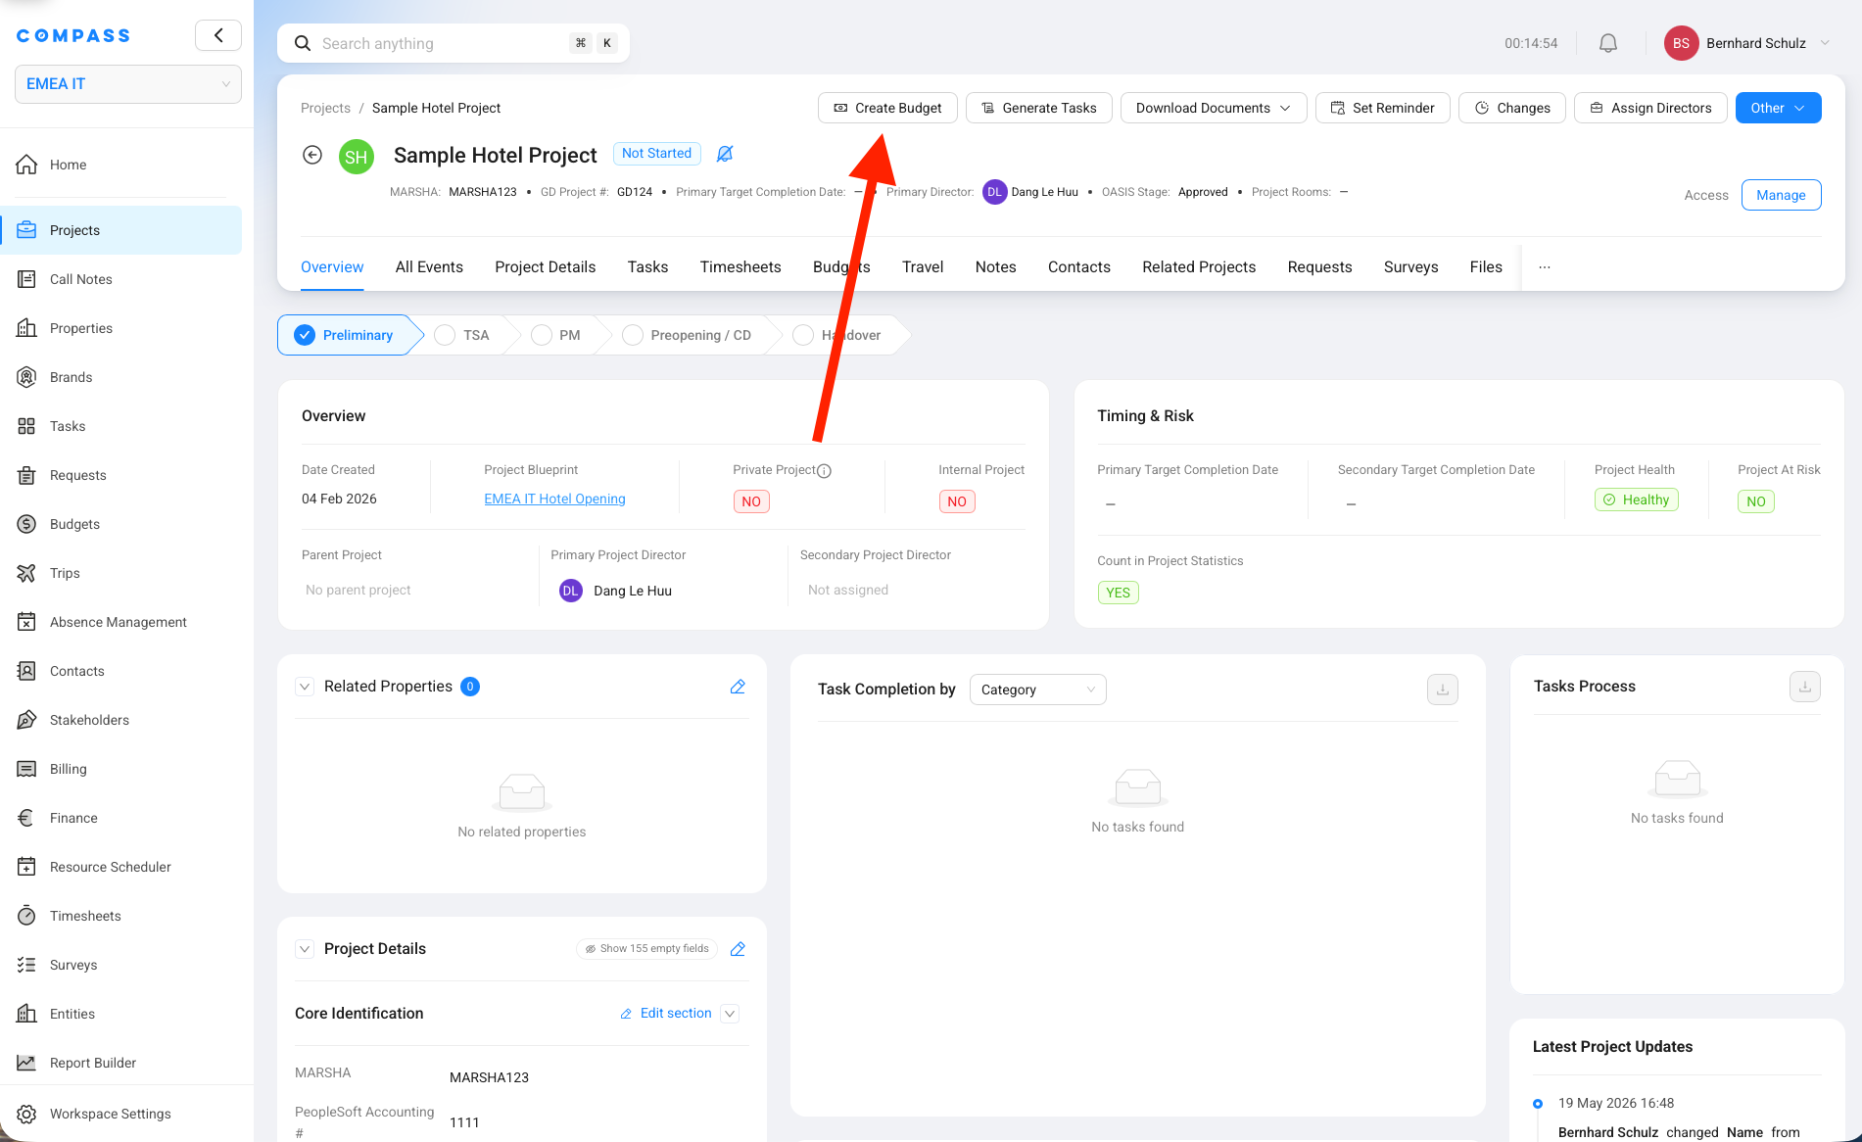Download the Task Completion chart

(1442, 690)
